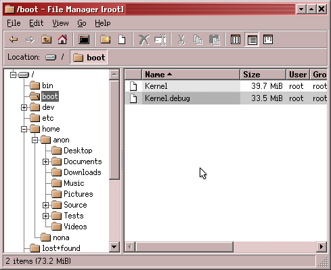Click tree scrollbar up arrow
Viewport: 331px width, 270px height.
[114, 75]
